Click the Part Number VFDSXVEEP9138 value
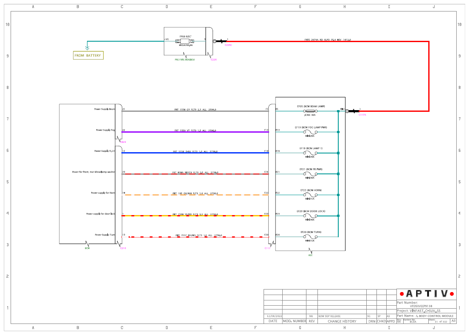 tap(421, 306)
